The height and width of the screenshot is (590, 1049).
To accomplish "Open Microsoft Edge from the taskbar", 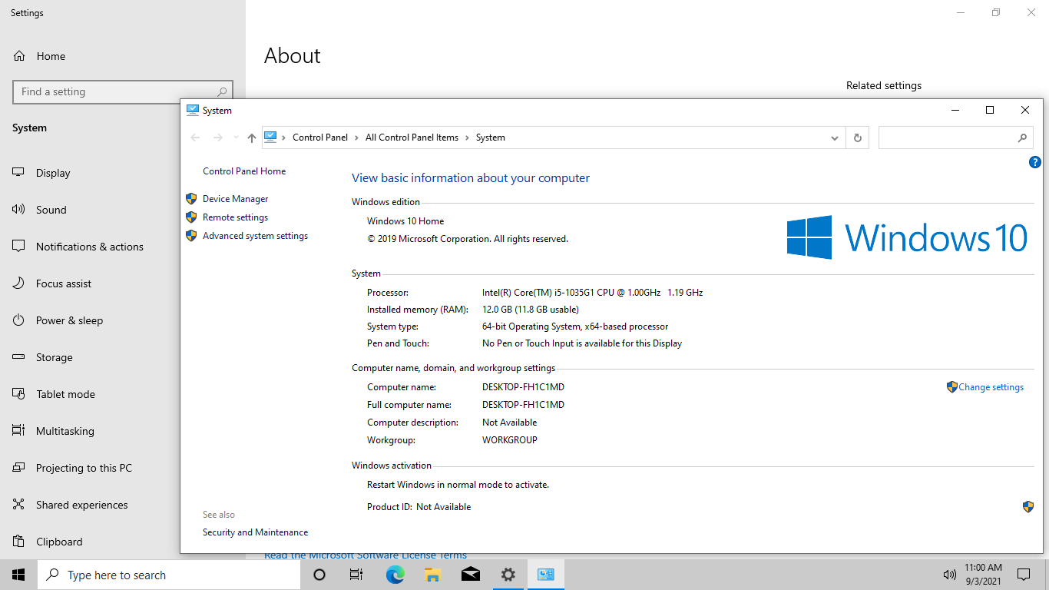I will click(395, 575).
